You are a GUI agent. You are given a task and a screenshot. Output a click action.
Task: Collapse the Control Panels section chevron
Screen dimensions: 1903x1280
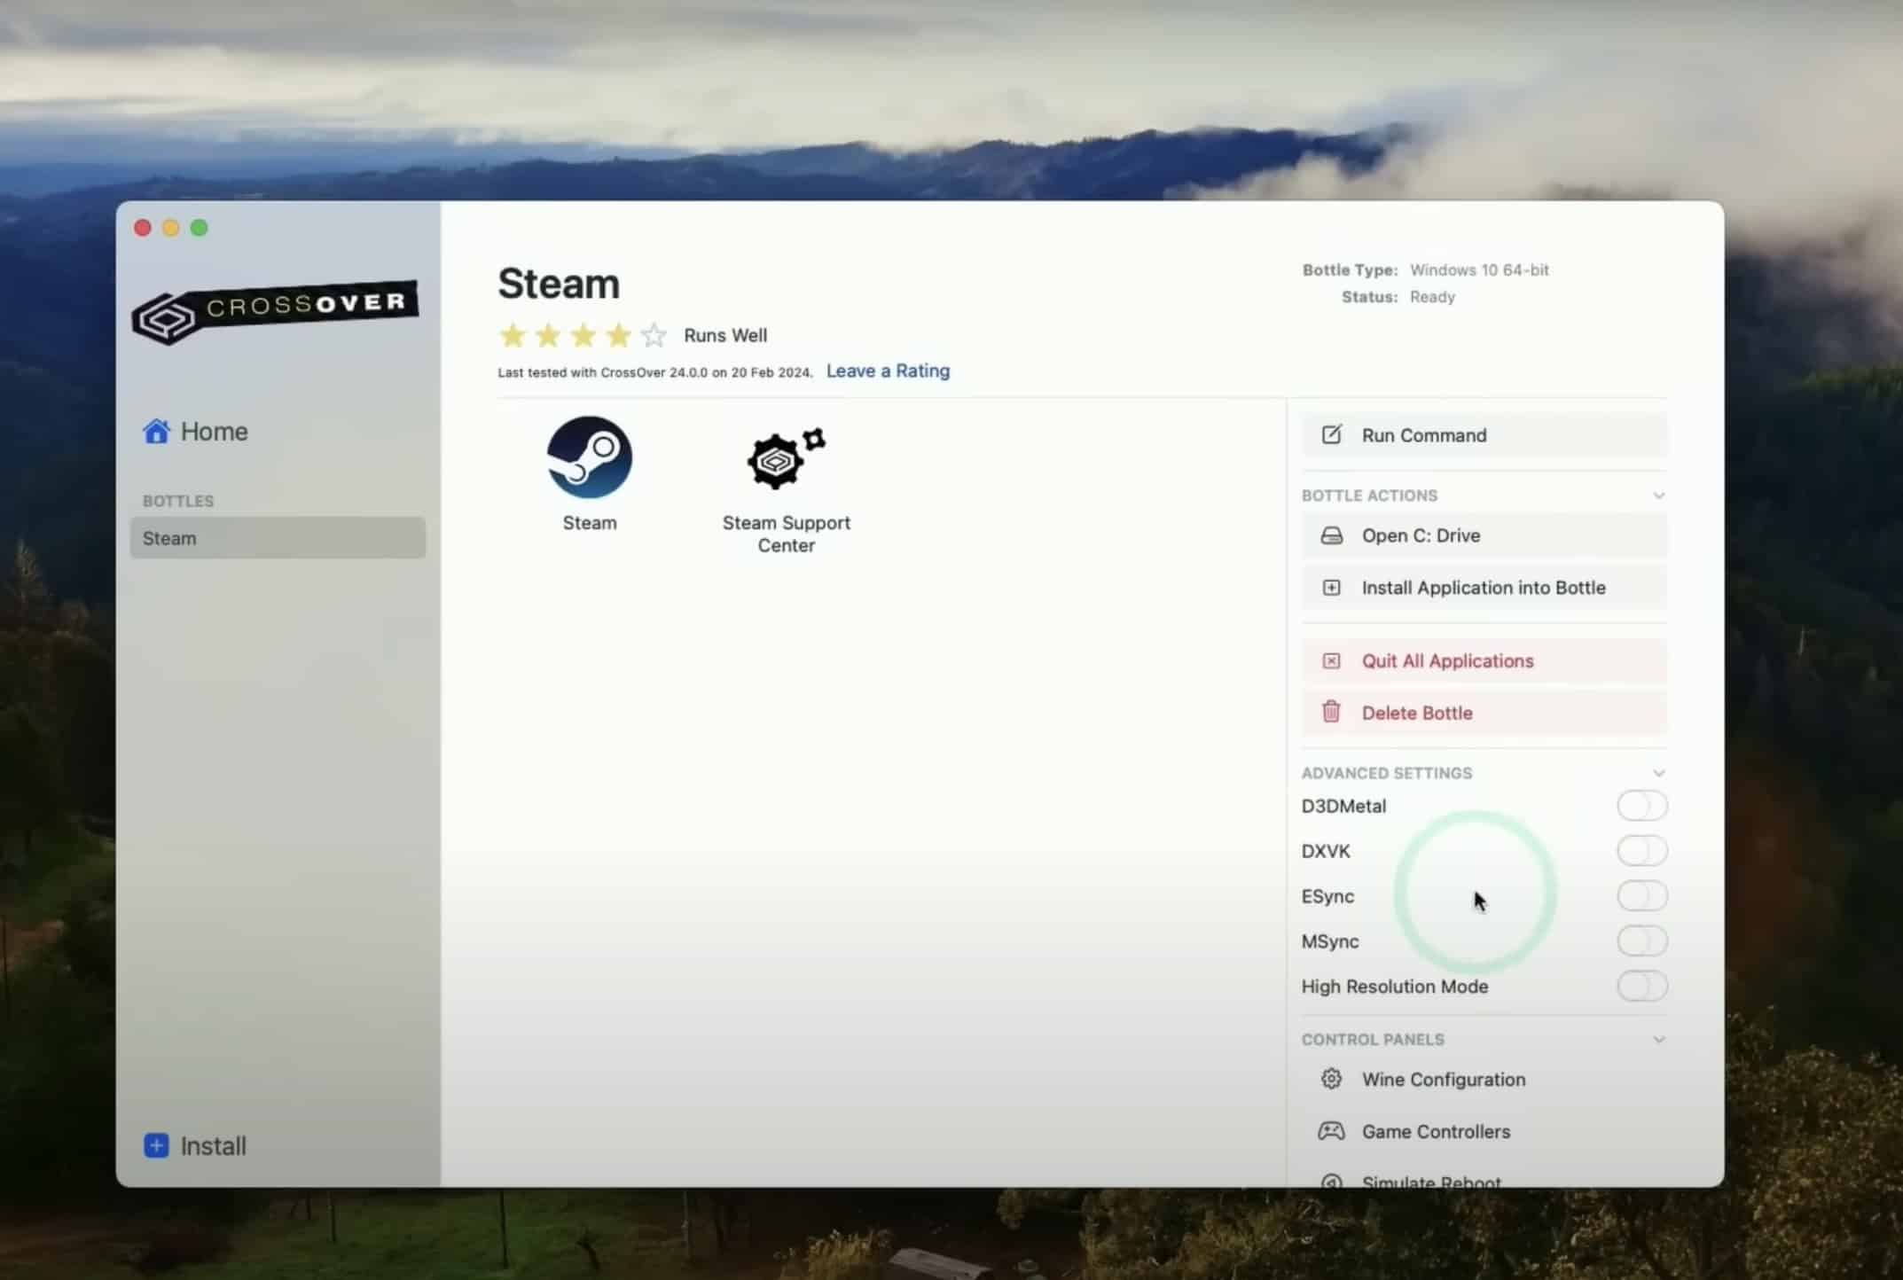coord(1658,1039)
